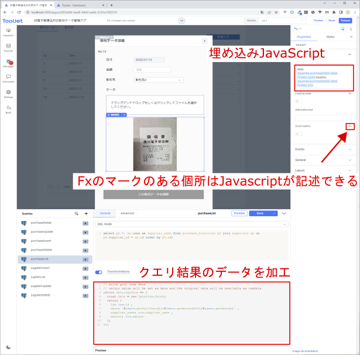
Task: Expand the Events section
Action: (x=323, y=149)
